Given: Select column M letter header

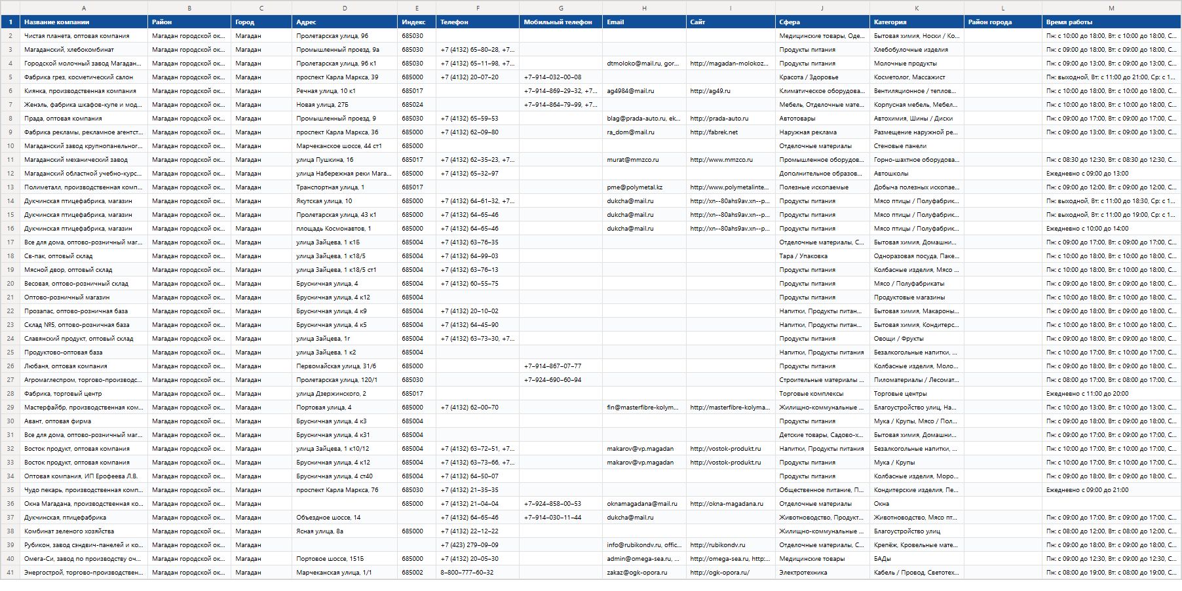Looking at the screenshot, I should click(1111, 8).
